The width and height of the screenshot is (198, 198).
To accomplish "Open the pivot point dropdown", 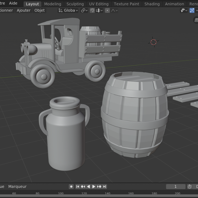I will pos(84,11).
